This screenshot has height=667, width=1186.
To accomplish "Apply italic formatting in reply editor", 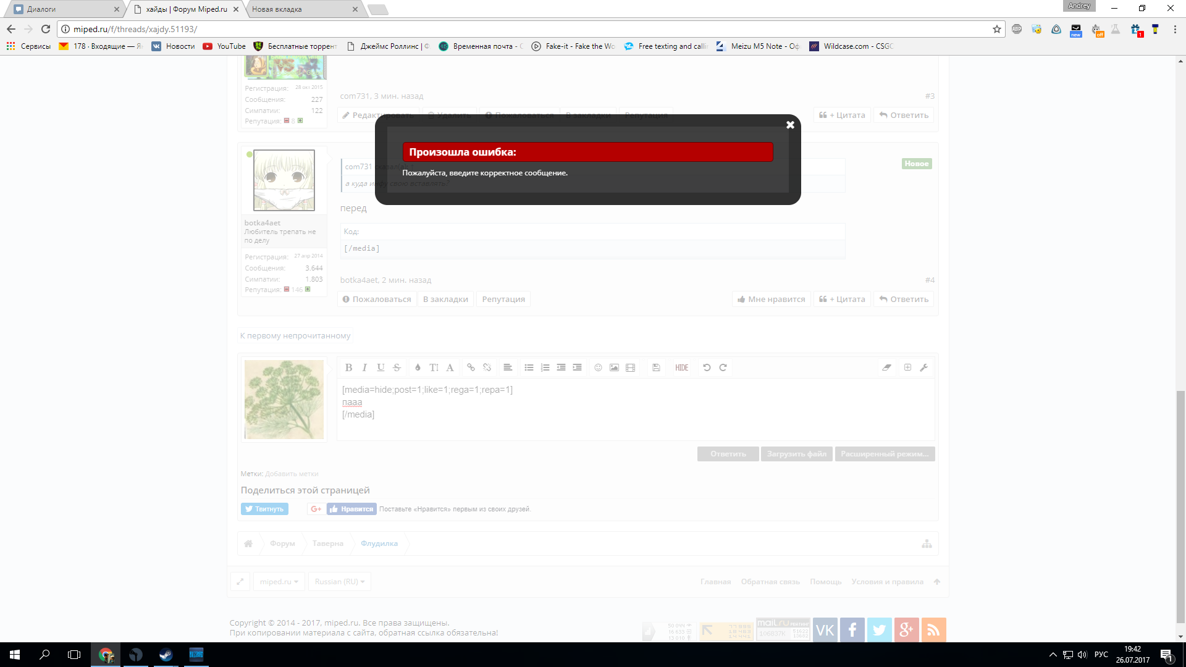I will click(x=364, y=367).
